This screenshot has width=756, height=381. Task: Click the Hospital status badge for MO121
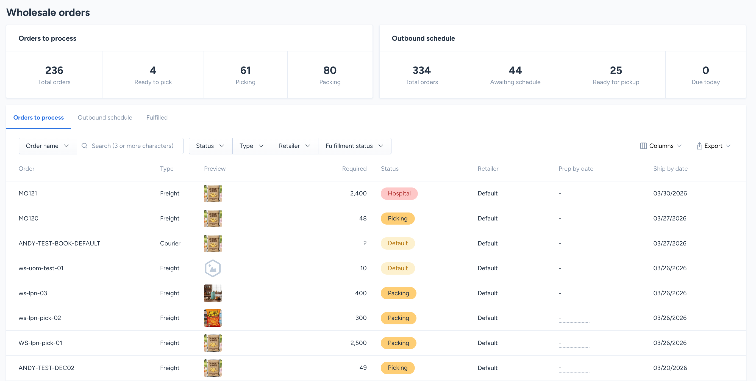399,193
